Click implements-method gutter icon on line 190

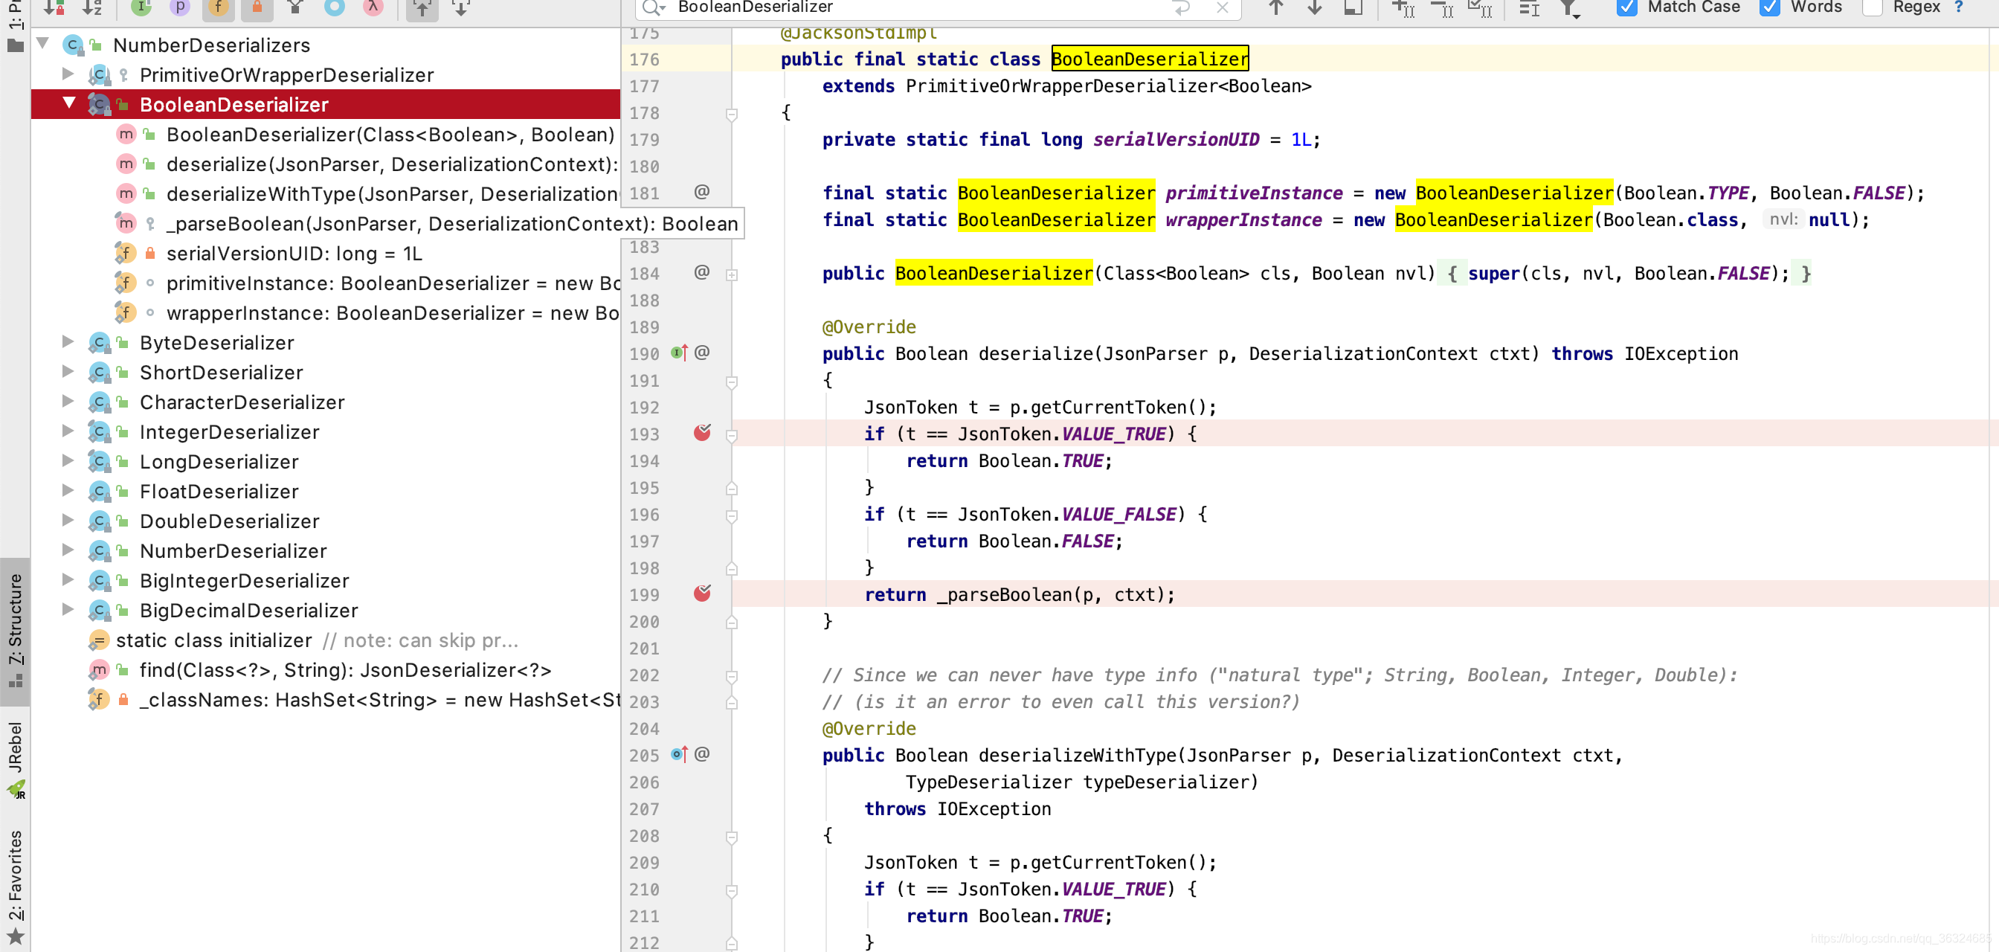[x=679, y=353]
